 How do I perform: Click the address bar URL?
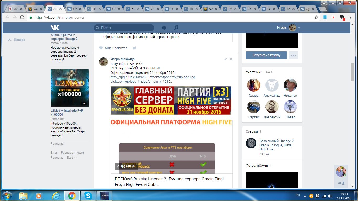click(59, 18)
